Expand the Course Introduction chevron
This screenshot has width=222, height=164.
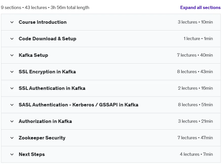point(12,22)
